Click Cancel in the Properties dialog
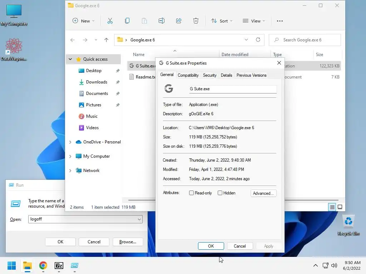Image resolution: width=366 pixels, height=274 pixels. [240, 246]
